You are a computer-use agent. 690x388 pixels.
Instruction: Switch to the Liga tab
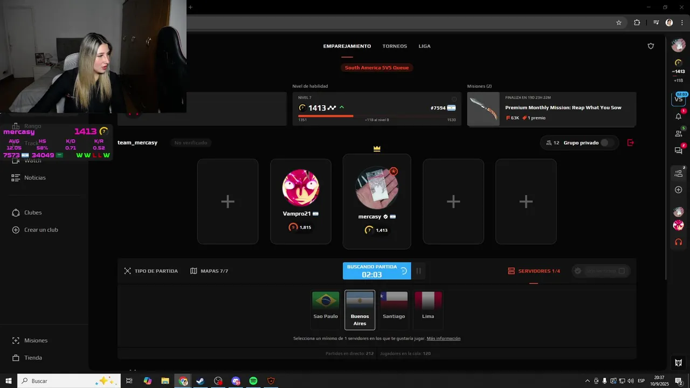tap(424, 46)
